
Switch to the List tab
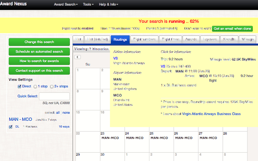tap(78, 39)
